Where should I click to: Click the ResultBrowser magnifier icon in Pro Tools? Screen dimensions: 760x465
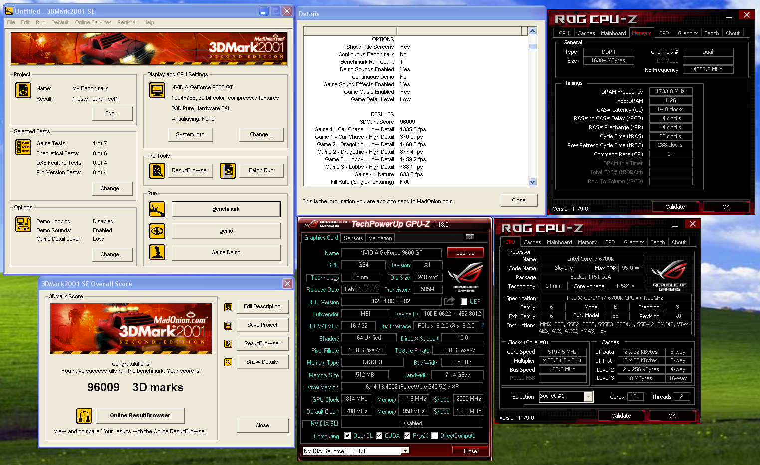[157, 171]
